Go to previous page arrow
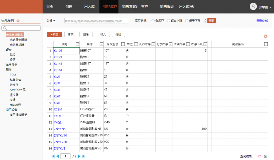274x160 pixels. pyautogui.click(x=58, y=156)
